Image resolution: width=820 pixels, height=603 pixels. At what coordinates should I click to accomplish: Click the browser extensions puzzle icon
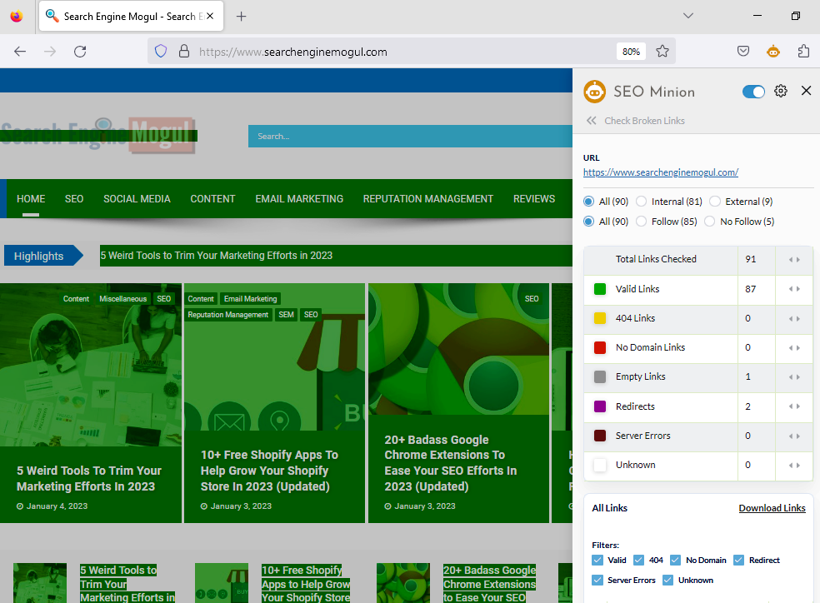tap(802, 51)
